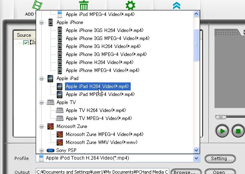Viewport: 245px width, 174px height.
Task: Click icon beside Apple iPod MPEG-4 Video
Action: pos(60,14)
